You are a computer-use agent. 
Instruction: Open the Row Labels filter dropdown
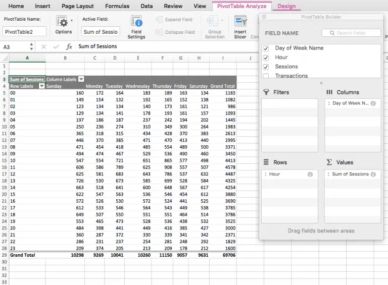[x=41, y=86]
